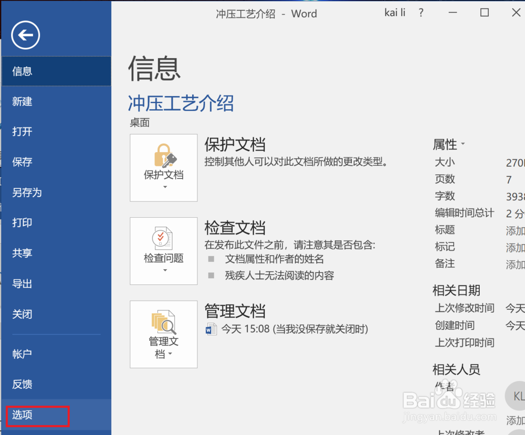Click the location text 桌面

(140, 123)
